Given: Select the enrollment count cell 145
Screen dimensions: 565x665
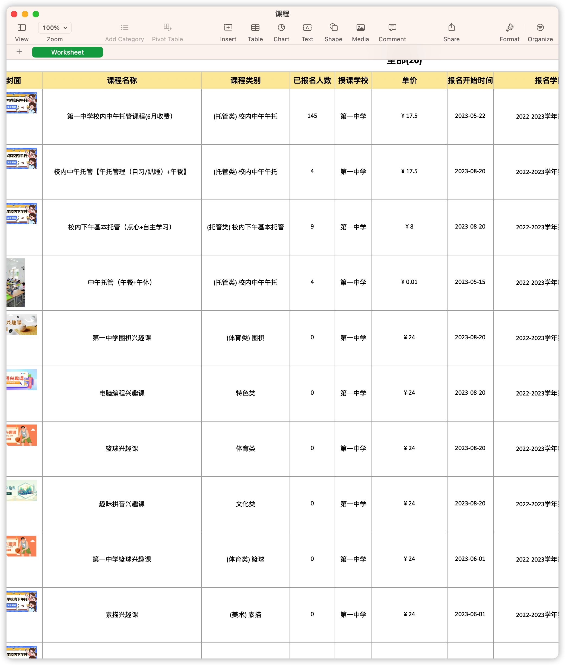Looking at the screenshot, I should 312,117.
